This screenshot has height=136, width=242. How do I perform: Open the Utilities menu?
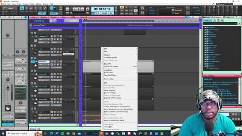pos(39,4)
